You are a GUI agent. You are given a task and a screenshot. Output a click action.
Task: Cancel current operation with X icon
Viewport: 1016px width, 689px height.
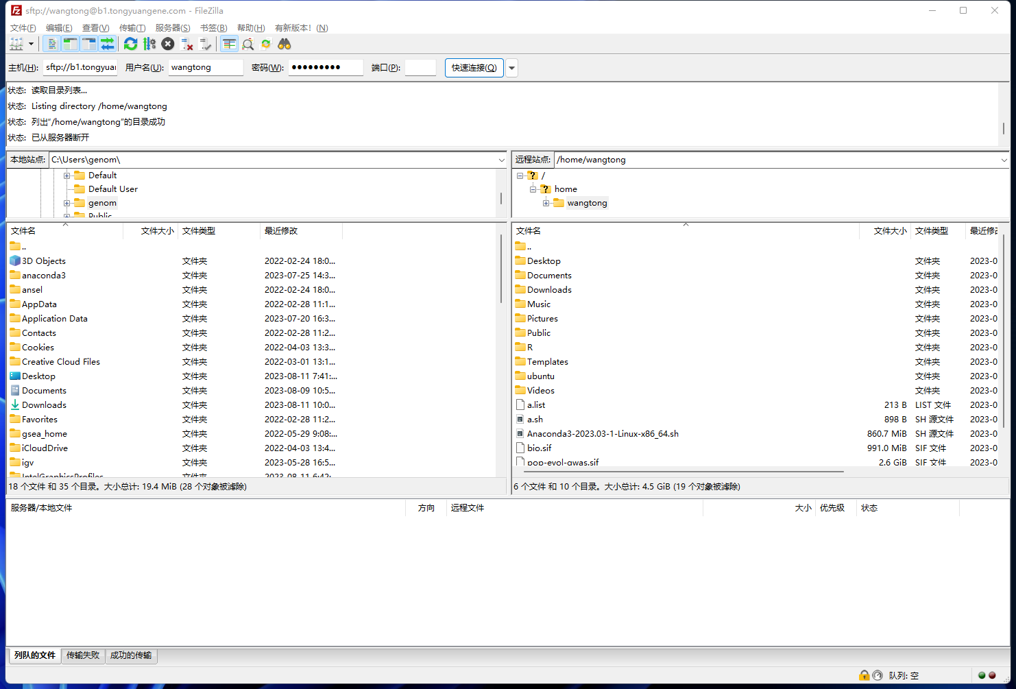(168, 44)
